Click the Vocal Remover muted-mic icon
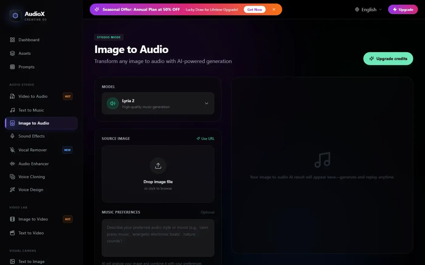The height and width of the screenshot is (265, 425). (x=12, y=150)
